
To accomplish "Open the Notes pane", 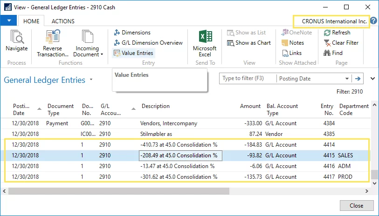I will click(293, 43).
